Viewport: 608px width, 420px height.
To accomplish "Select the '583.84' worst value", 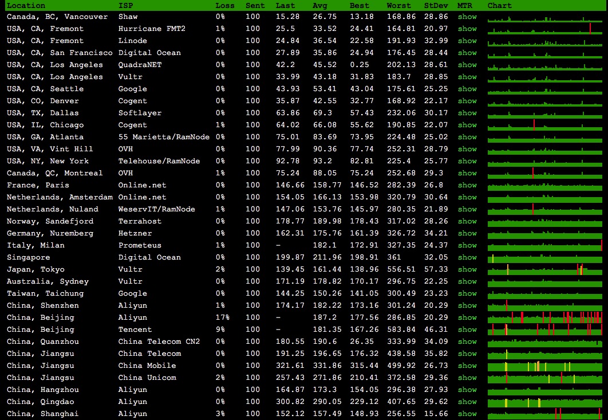I will (x=401, y=329).
